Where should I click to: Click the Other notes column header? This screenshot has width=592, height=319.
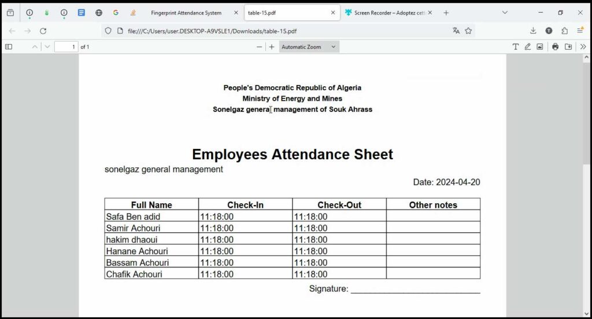pos(433,205)
